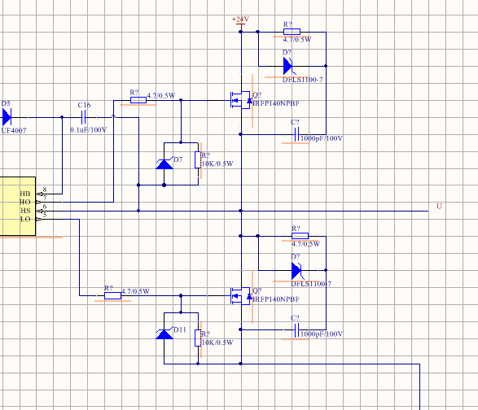Select the yellow IC component body
The image size is (478, 410).
click(18, 206)
